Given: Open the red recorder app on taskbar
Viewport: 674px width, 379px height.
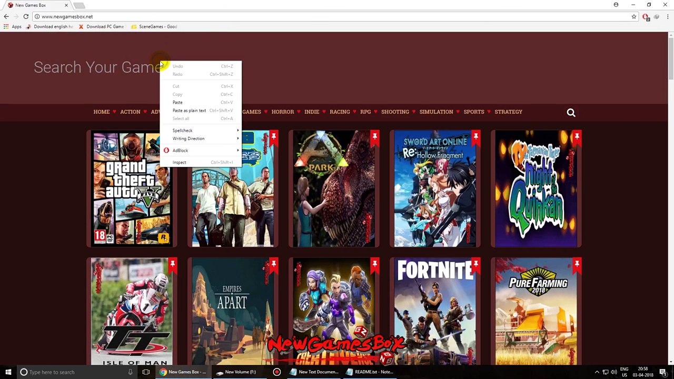Looking at the screenshot, I should coord(276,372).
